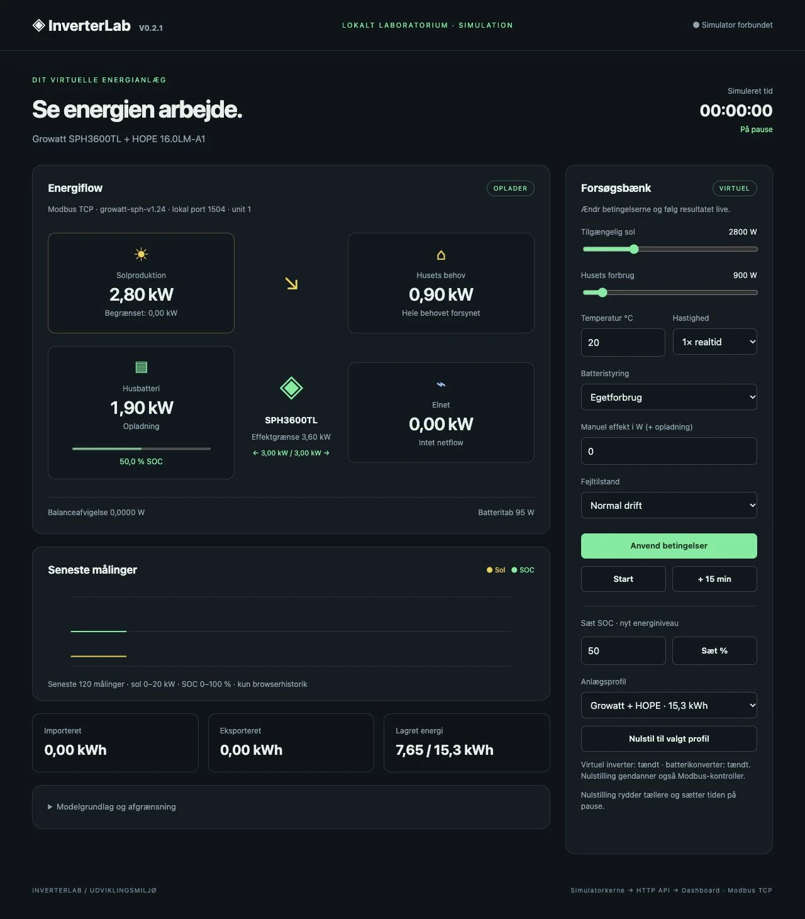
Task: Click the sun icon above Solproduktion
Action: tap(141, 254)
